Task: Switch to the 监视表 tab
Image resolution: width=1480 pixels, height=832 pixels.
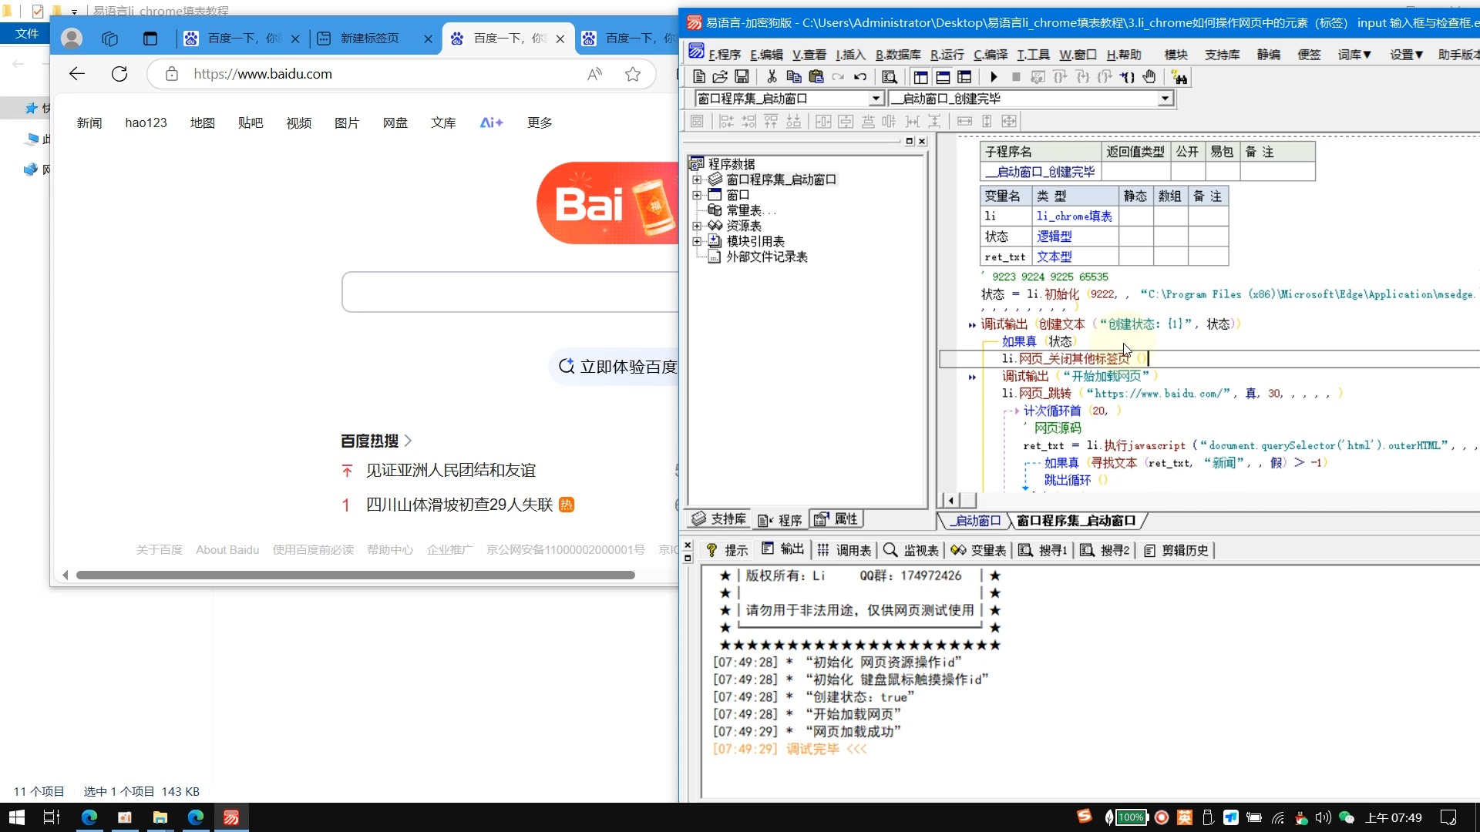Action: (x=912, y=550)
